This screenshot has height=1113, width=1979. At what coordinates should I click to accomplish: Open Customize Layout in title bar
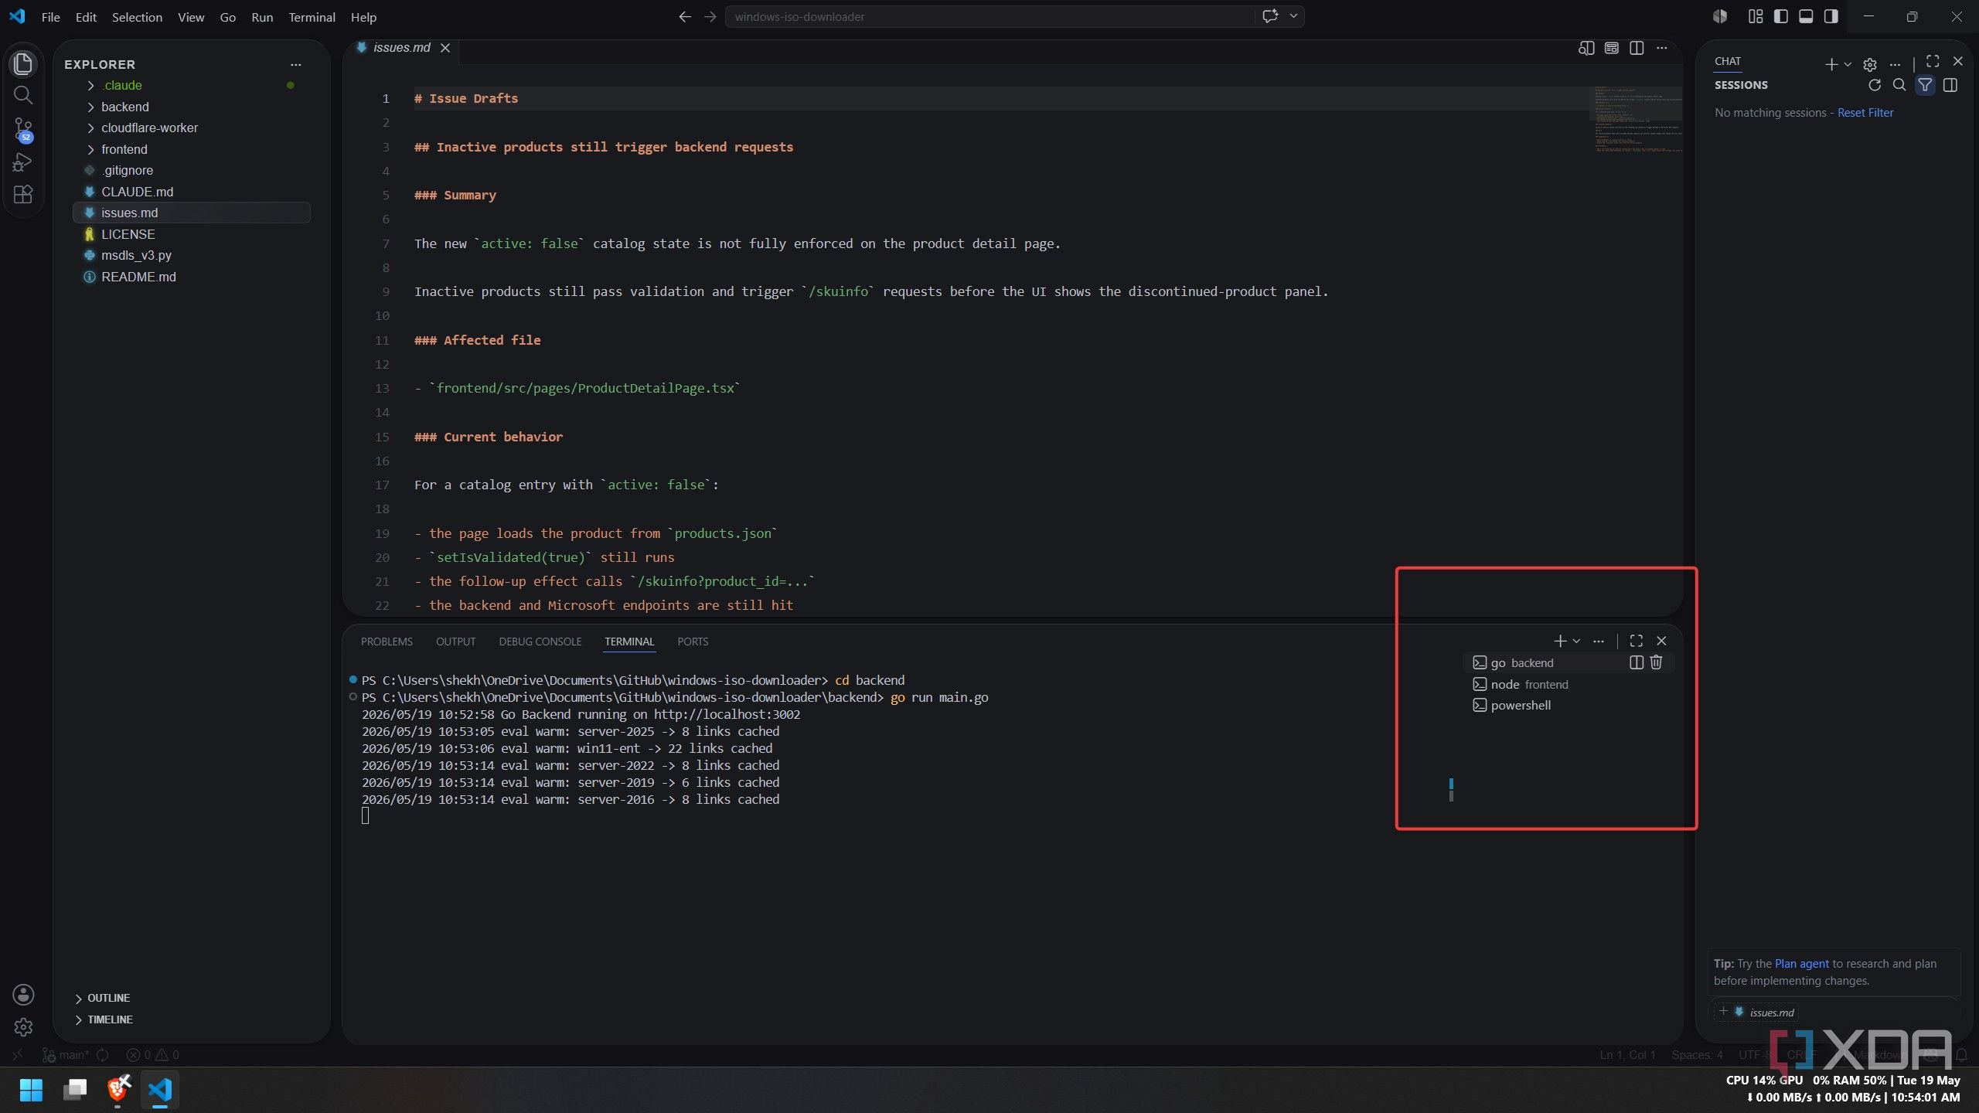(1755, 16)
